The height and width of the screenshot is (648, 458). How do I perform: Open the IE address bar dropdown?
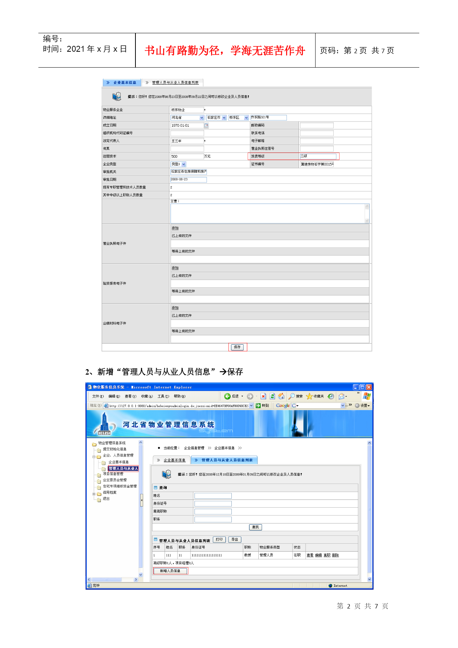[x=251, y=406]
